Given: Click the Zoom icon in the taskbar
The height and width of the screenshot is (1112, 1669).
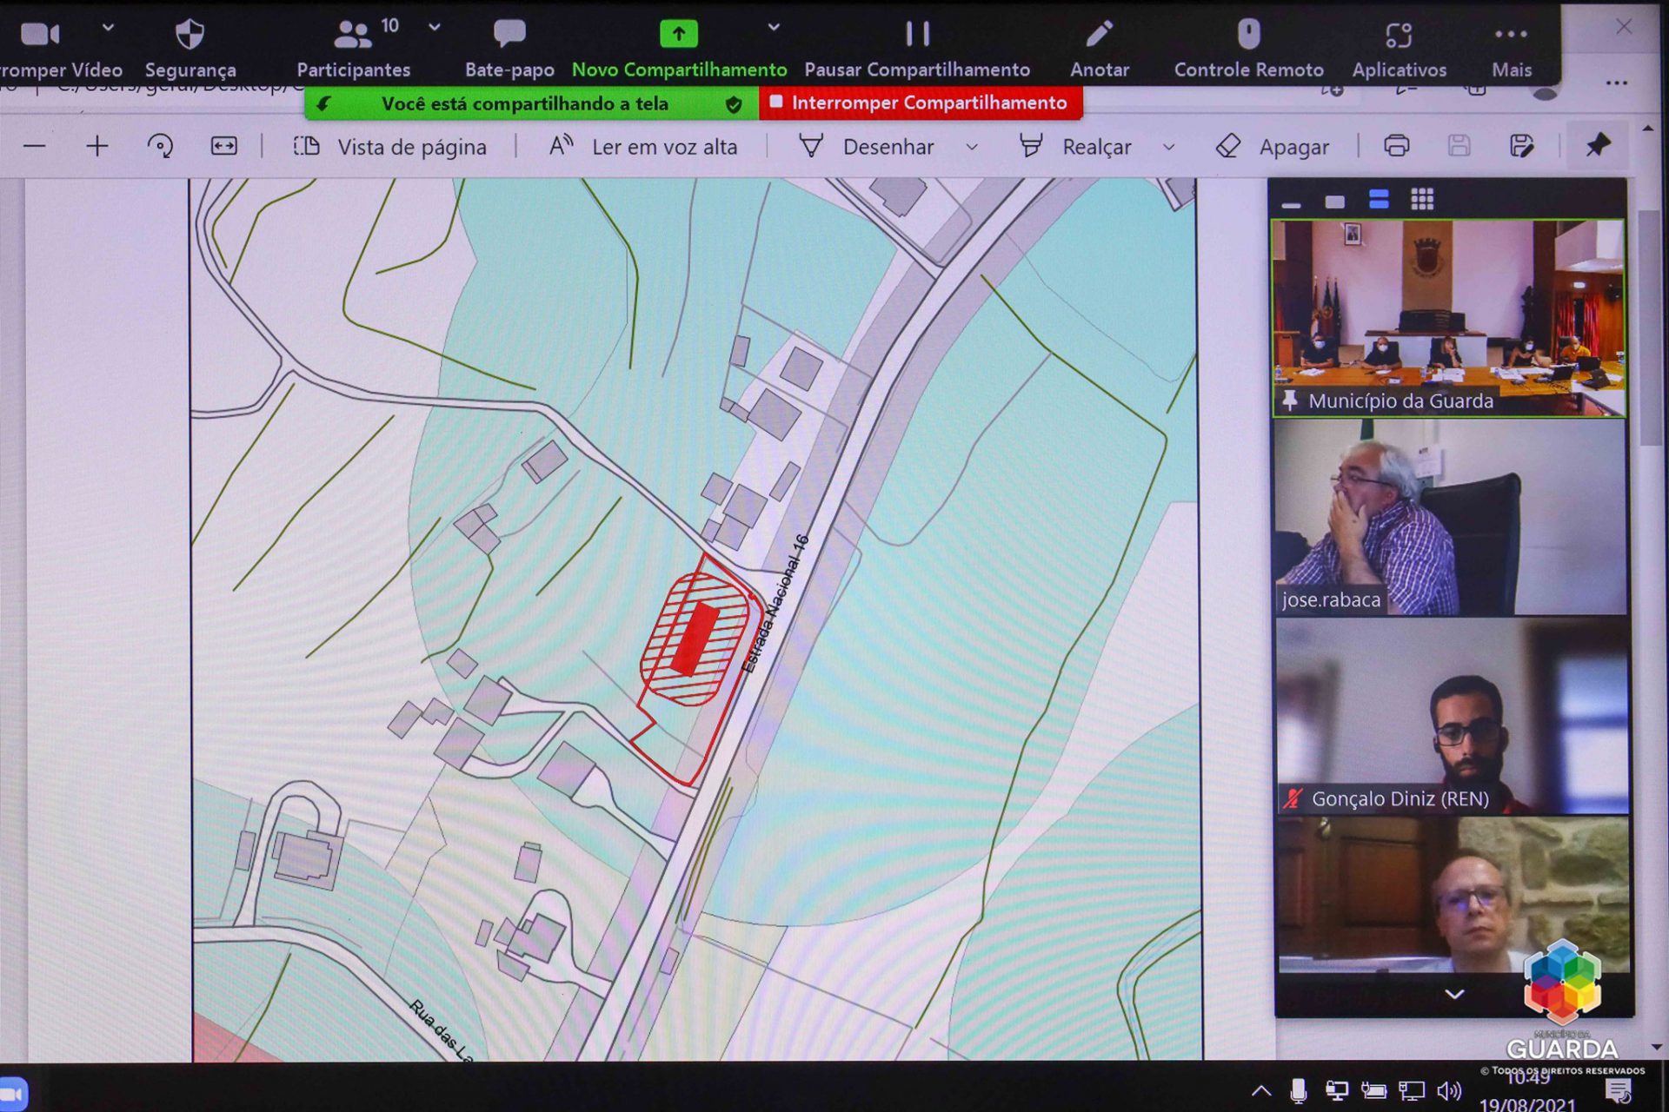Looking at the screenshot, I should point(14,1093).
